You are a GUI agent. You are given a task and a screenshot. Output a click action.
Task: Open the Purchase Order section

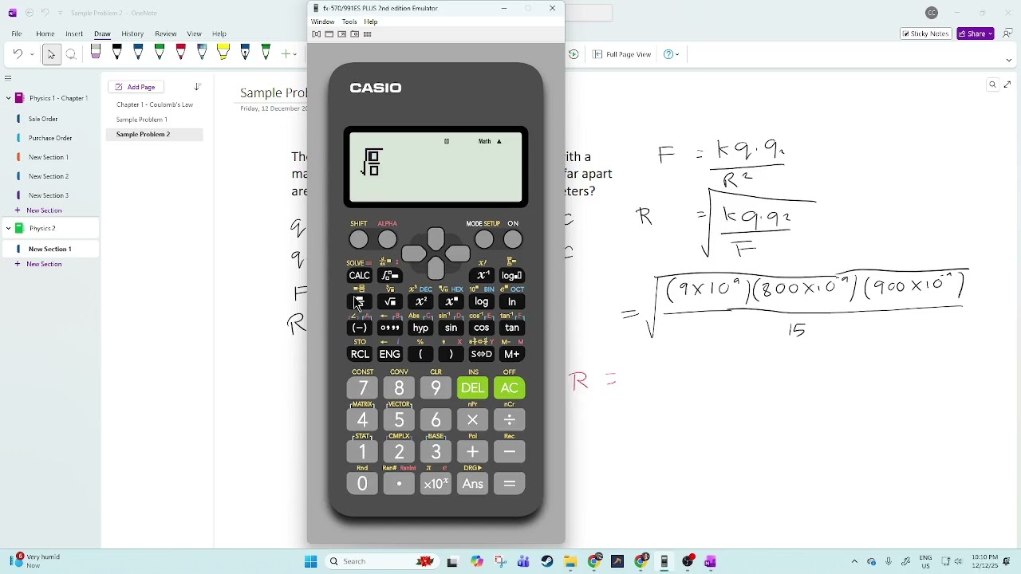click(50, 138)
